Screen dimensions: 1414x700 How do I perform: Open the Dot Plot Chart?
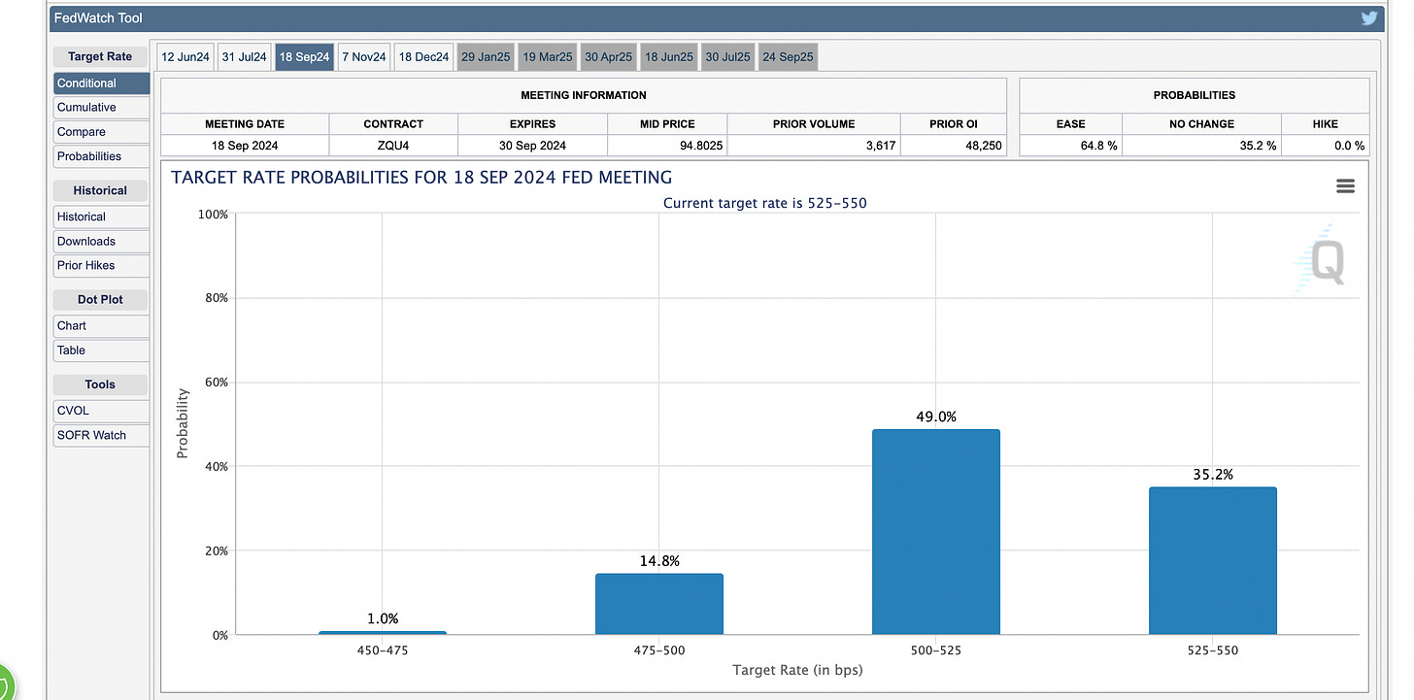coord(101,326)
